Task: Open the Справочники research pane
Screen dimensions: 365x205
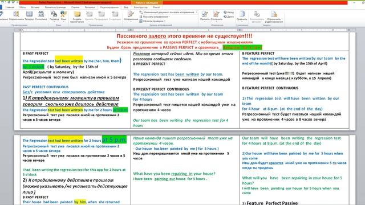Action: click(17, 16)
